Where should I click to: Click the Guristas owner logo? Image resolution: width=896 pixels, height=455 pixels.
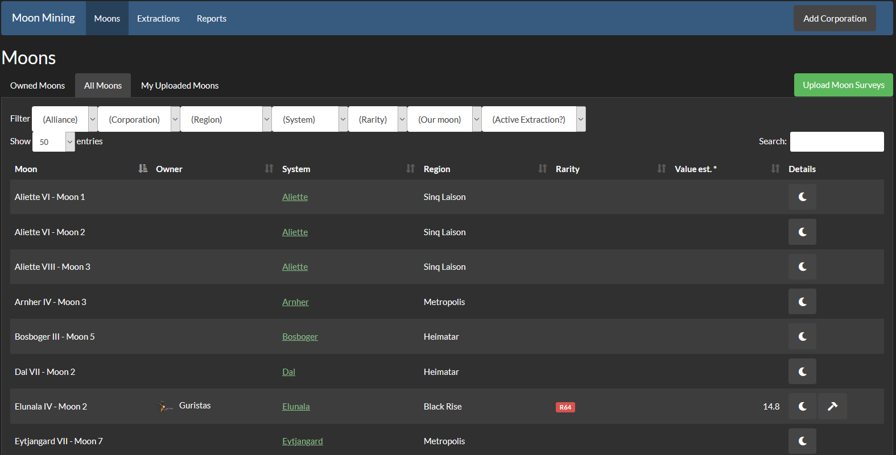[166, 406]
